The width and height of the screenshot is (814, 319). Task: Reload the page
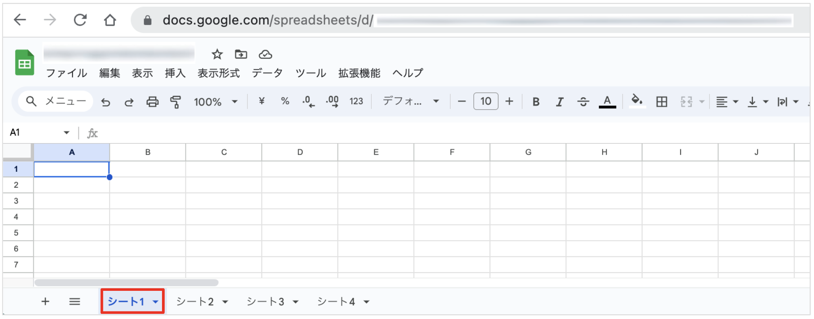coord(80,19)
